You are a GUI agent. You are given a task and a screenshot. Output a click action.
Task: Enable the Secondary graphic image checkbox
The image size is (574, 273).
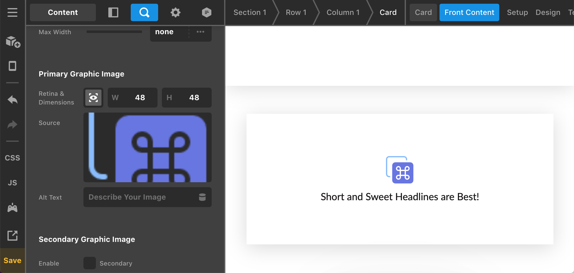(x=90, y=263)
